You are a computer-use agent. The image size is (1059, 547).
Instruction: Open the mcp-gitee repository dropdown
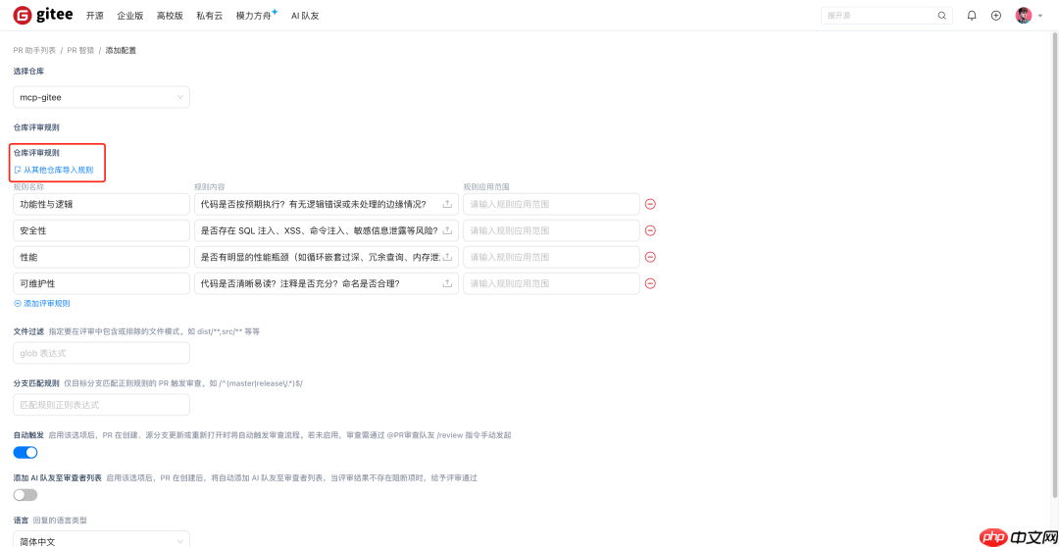tap(101, 97)
